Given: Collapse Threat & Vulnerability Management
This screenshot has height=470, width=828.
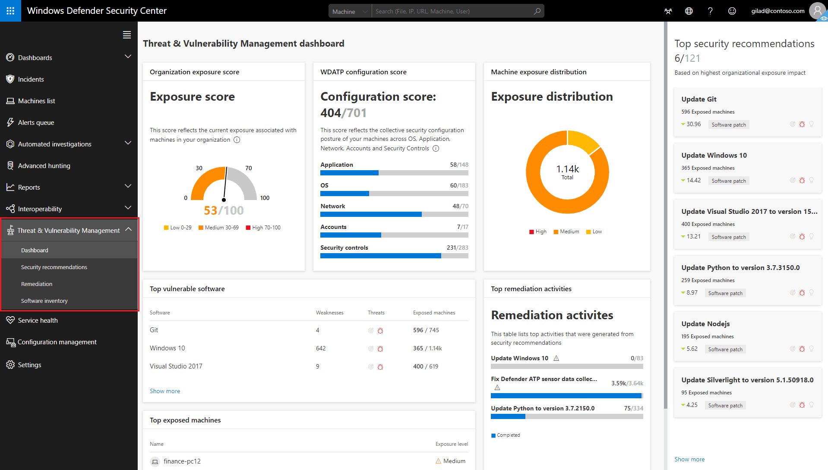Looking at the screenshot, I should (x=128, y=230).
